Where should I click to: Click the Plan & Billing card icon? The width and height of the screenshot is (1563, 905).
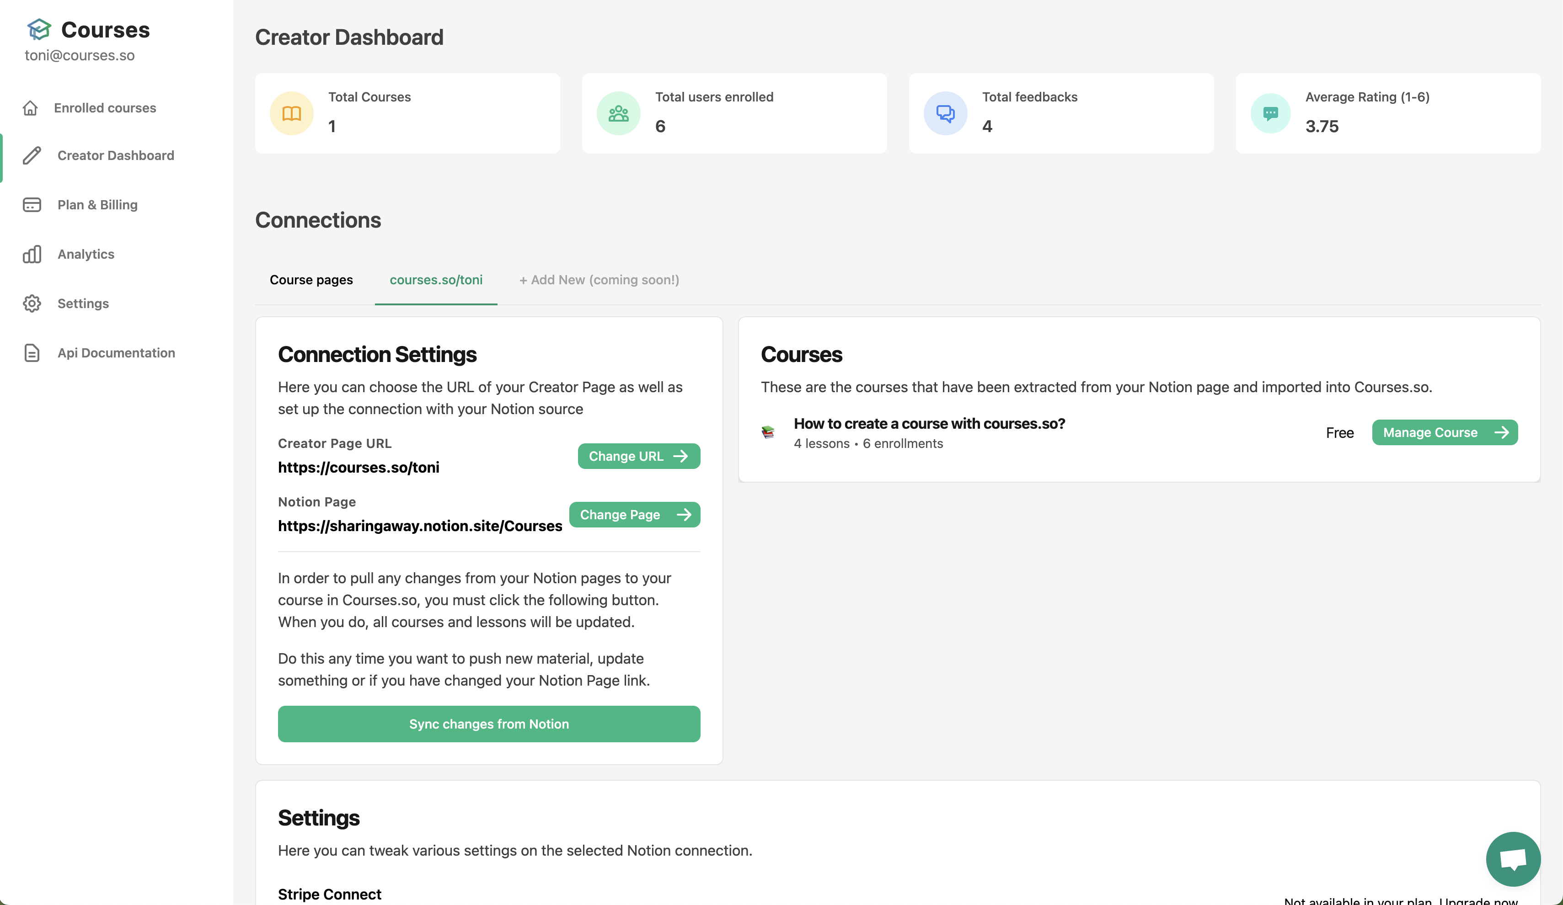(32, 205)
